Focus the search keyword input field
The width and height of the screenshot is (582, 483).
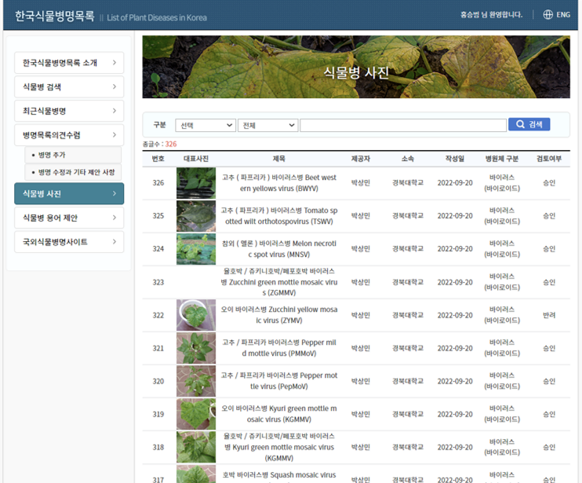[403, 125]
